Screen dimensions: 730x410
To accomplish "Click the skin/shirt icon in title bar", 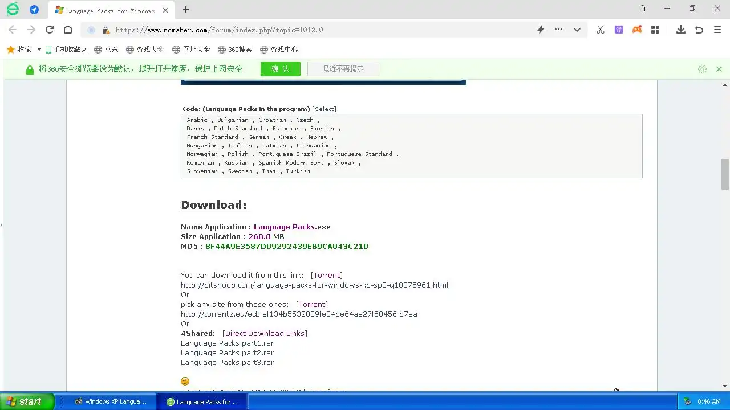I will (x=643, y=8).
